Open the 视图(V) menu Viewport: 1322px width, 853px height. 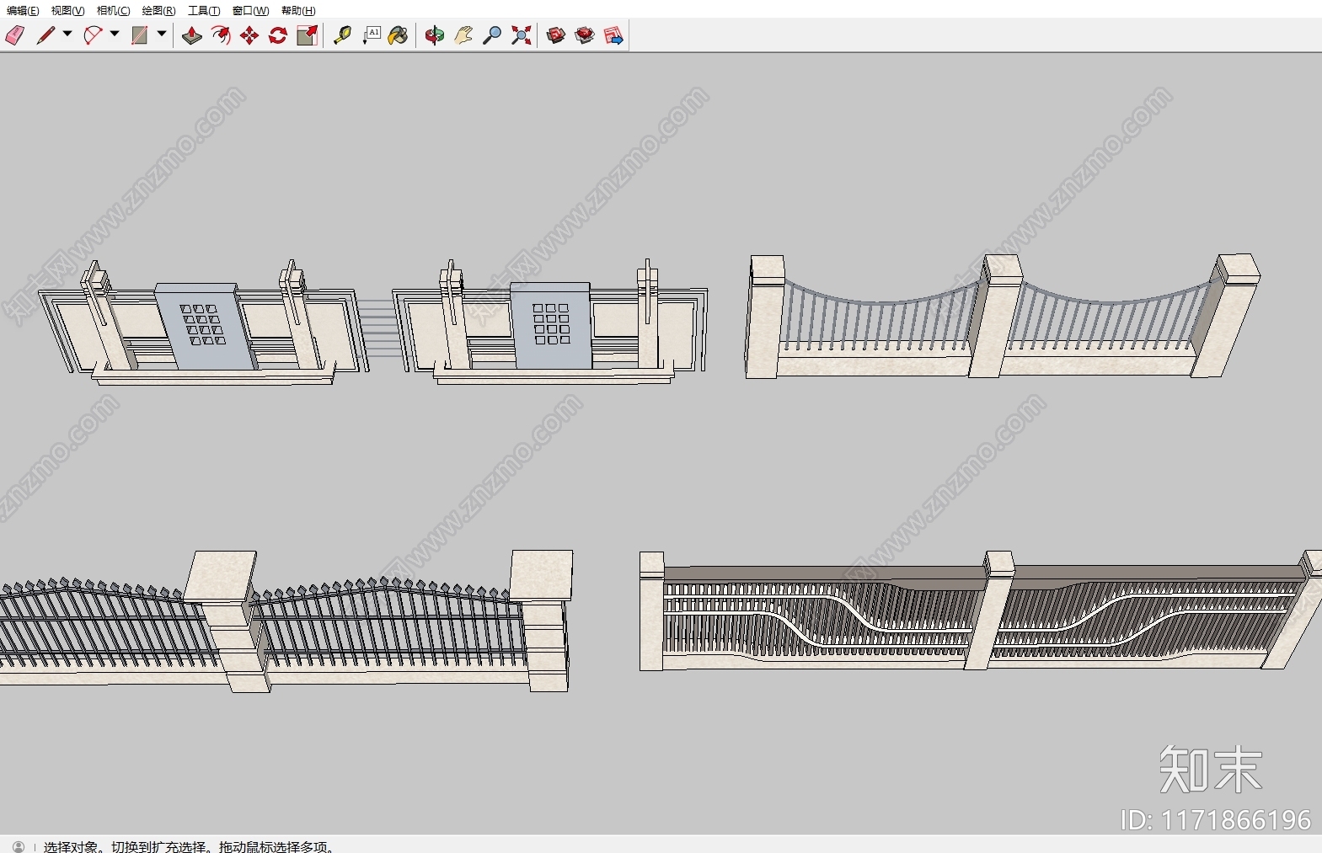coord(67,11)
